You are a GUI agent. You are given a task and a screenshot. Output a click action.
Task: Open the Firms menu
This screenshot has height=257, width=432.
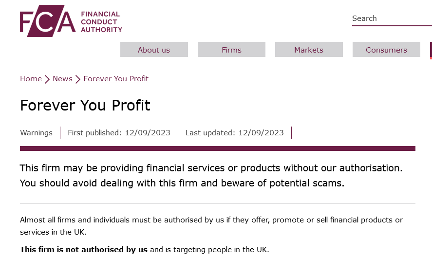231,50
